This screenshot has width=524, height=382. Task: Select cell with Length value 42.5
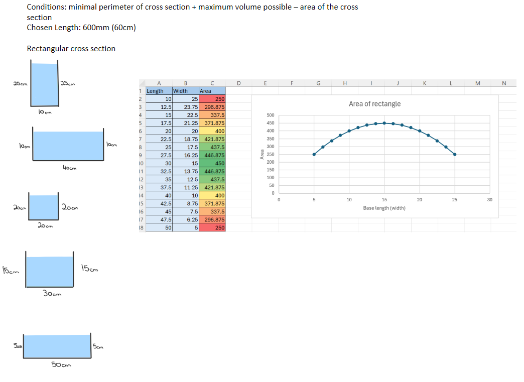click(x=159, y=203)
